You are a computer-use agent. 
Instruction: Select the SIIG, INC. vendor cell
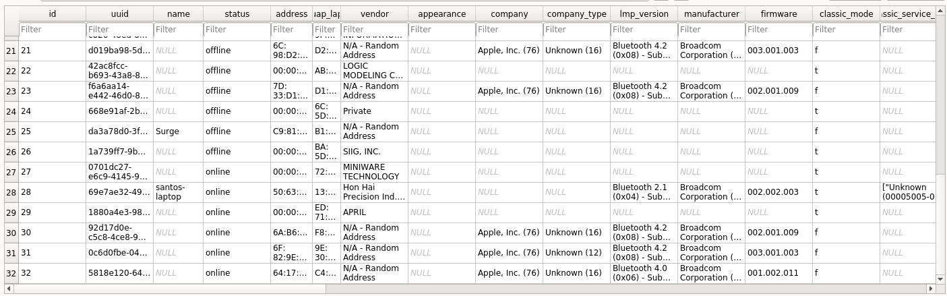click(x=374, y=152)
